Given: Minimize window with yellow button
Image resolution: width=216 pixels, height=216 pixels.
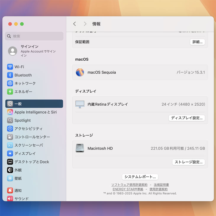Looking at the screenshot, I should tap(16, 24).
